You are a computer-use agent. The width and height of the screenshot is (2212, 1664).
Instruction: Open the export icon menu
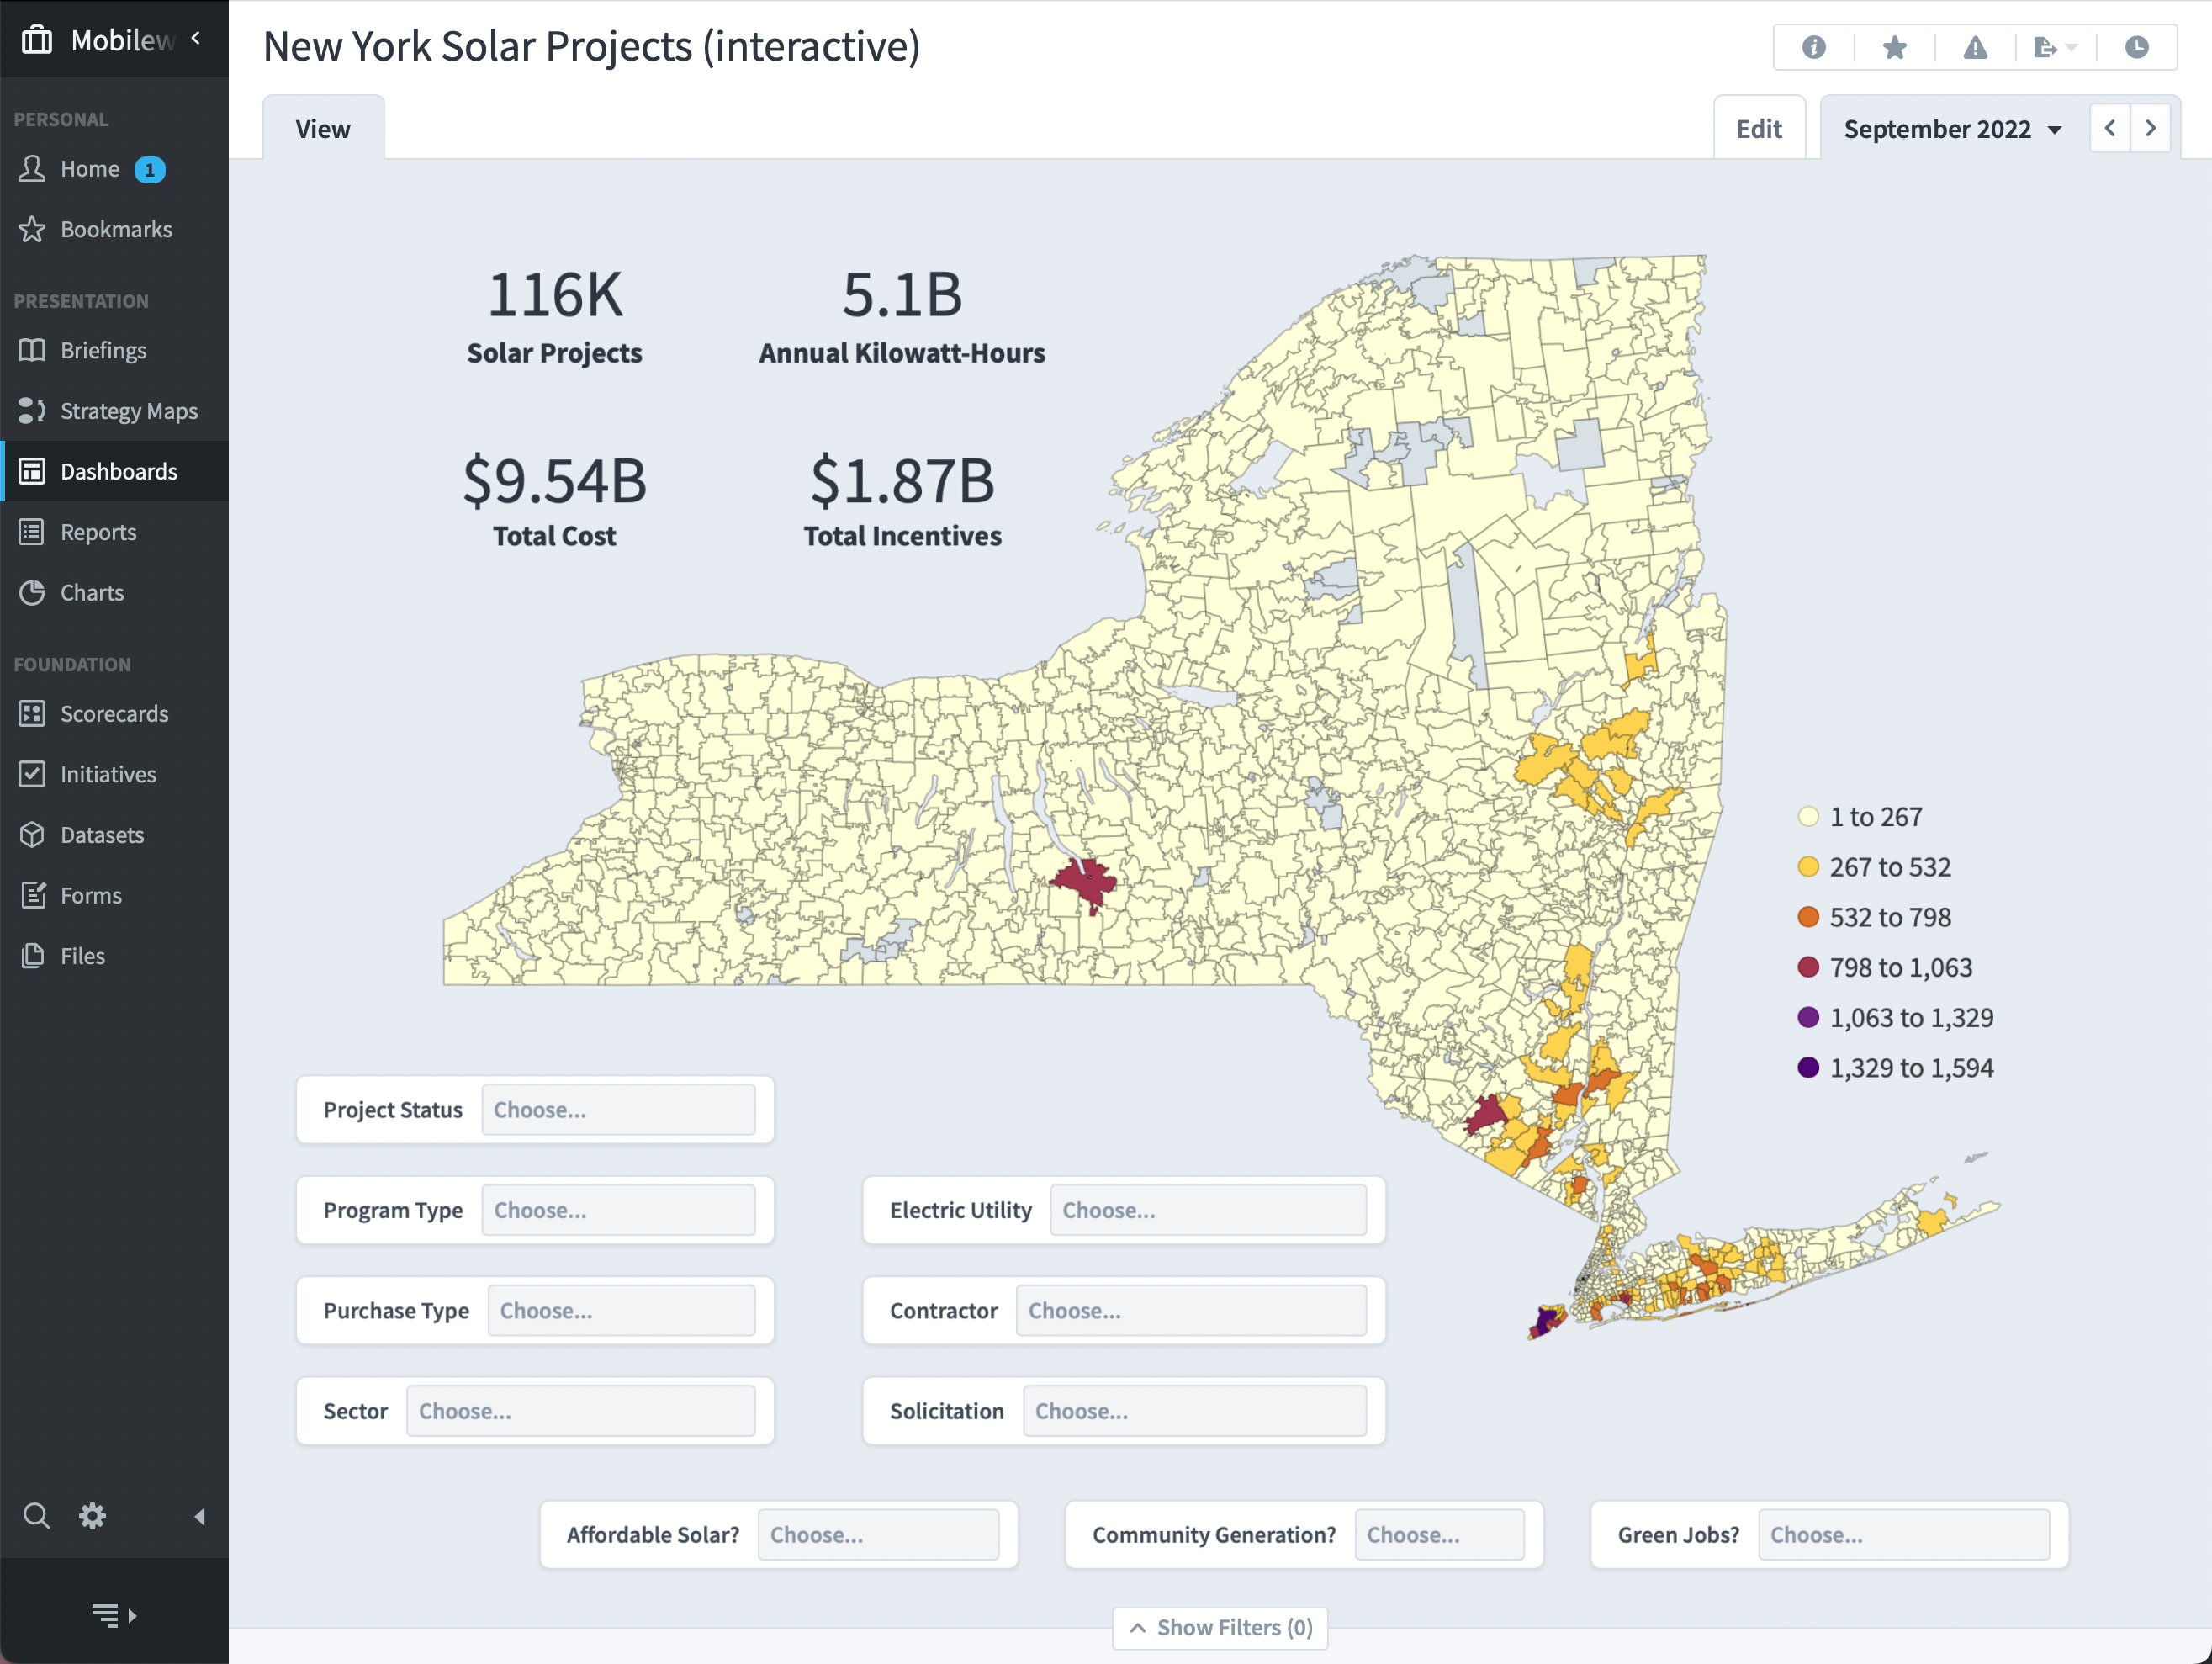2054,47
